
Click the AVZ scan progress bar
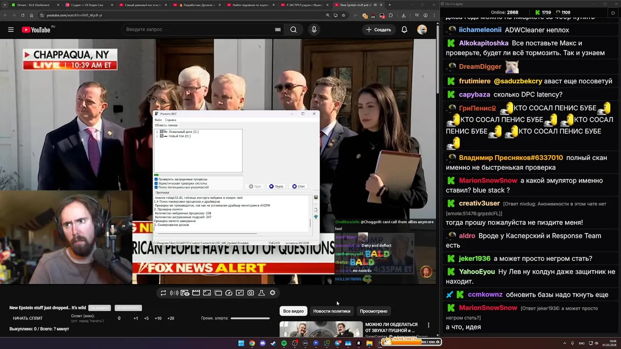click(x=198, y=175)
